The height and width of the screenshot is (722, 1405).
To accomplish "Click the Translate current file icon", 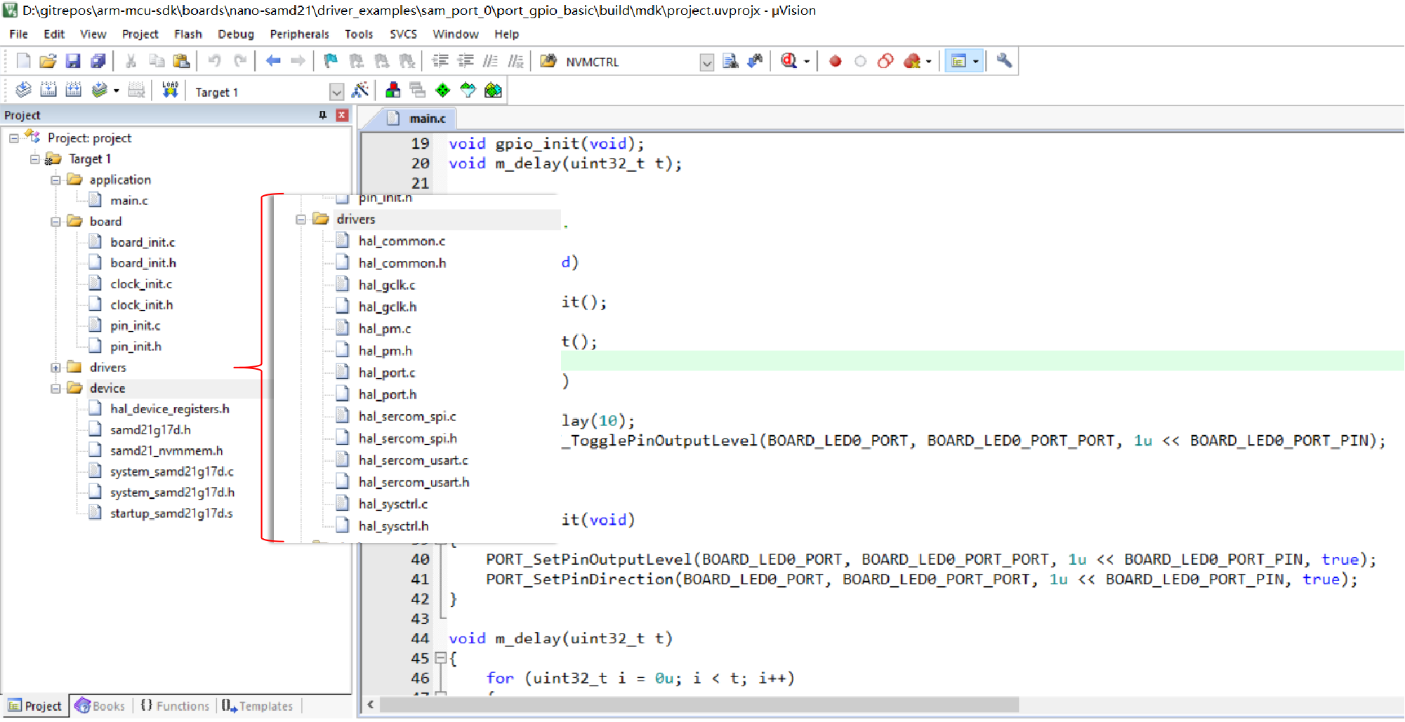I will point(23,90).
